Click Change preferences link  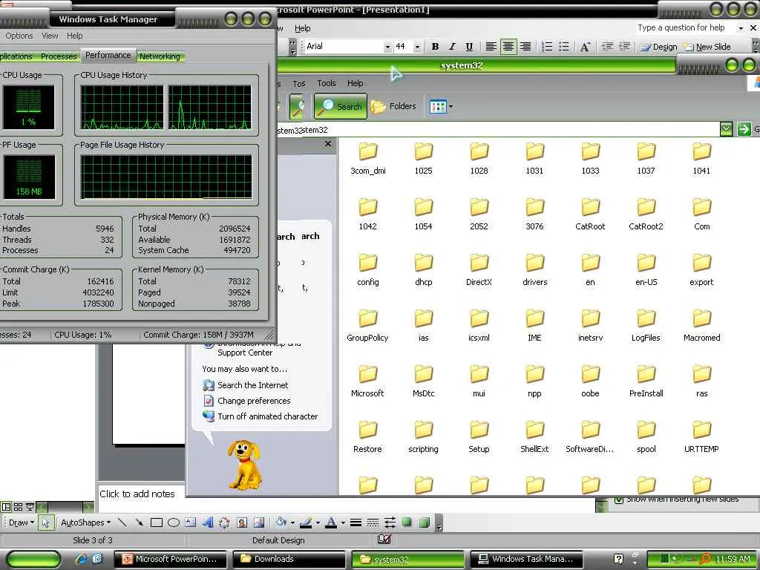[254, 401]
